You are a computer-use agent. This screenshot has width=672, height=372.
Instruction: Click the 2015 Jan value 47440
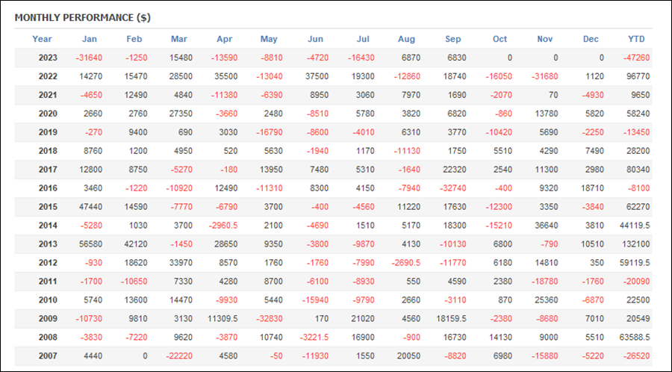(x=91, y=207)
